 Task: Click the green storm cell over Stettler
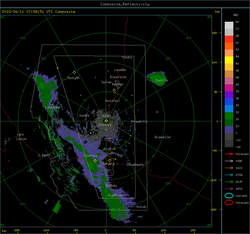pyautogui.click(x=157, y=78)
